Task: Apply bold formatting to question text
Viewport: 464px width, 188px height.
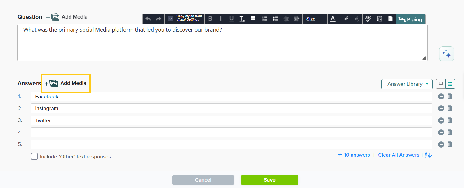Action: (210, 19)
